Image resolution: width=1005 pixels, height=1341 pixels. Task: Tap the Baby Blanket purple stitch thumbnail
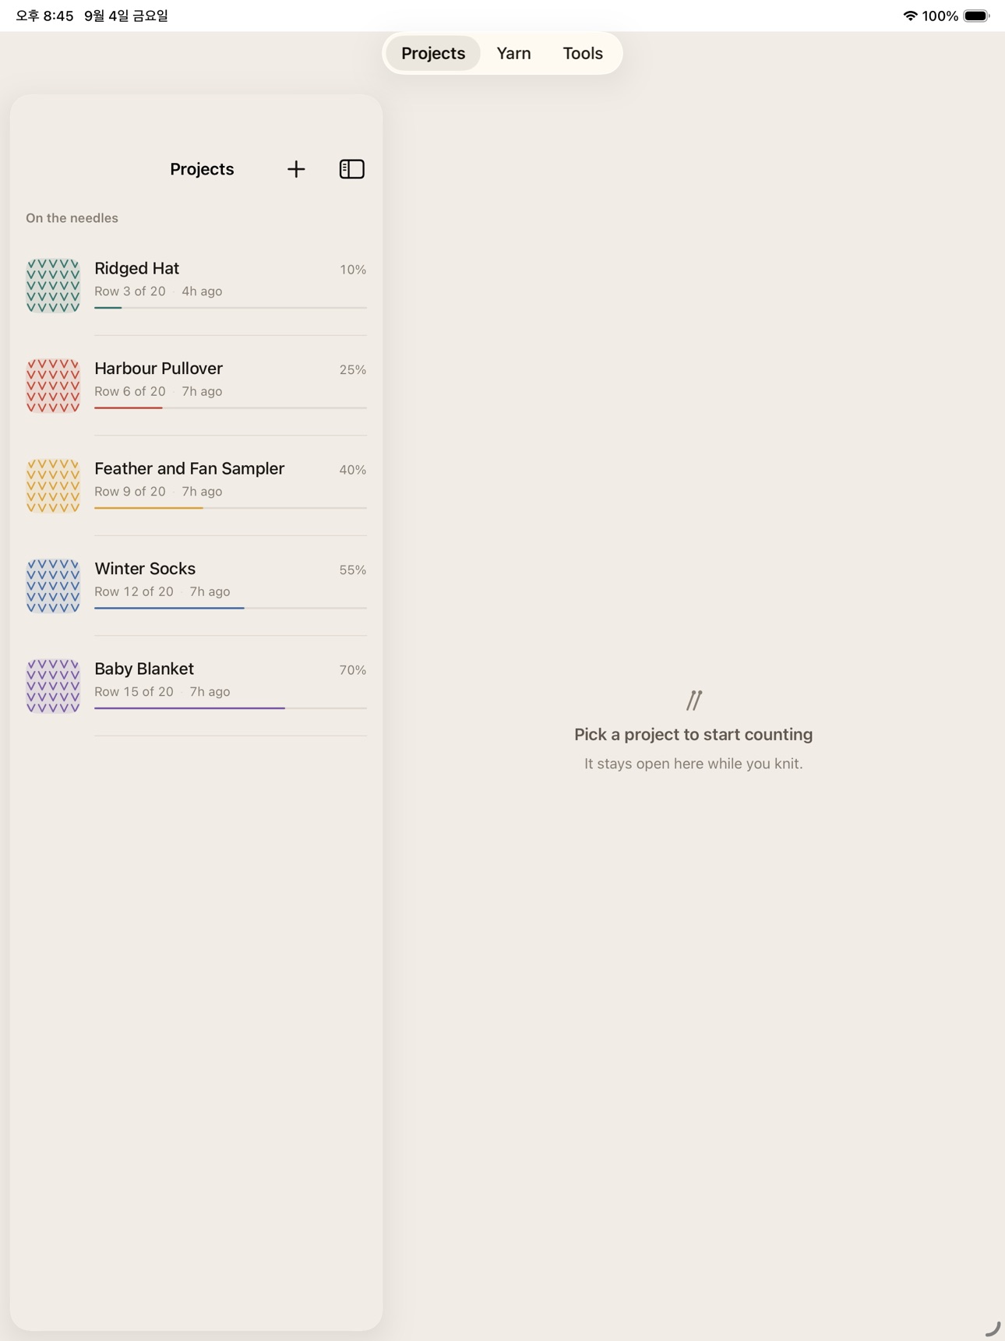coord(53,686)
